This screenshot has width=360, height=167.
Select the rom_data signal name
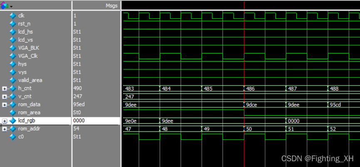[29, 104]
